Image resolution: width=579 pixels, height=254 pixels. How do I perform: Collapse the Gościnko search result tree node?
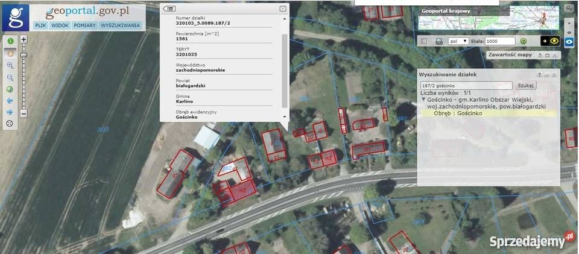423,100
